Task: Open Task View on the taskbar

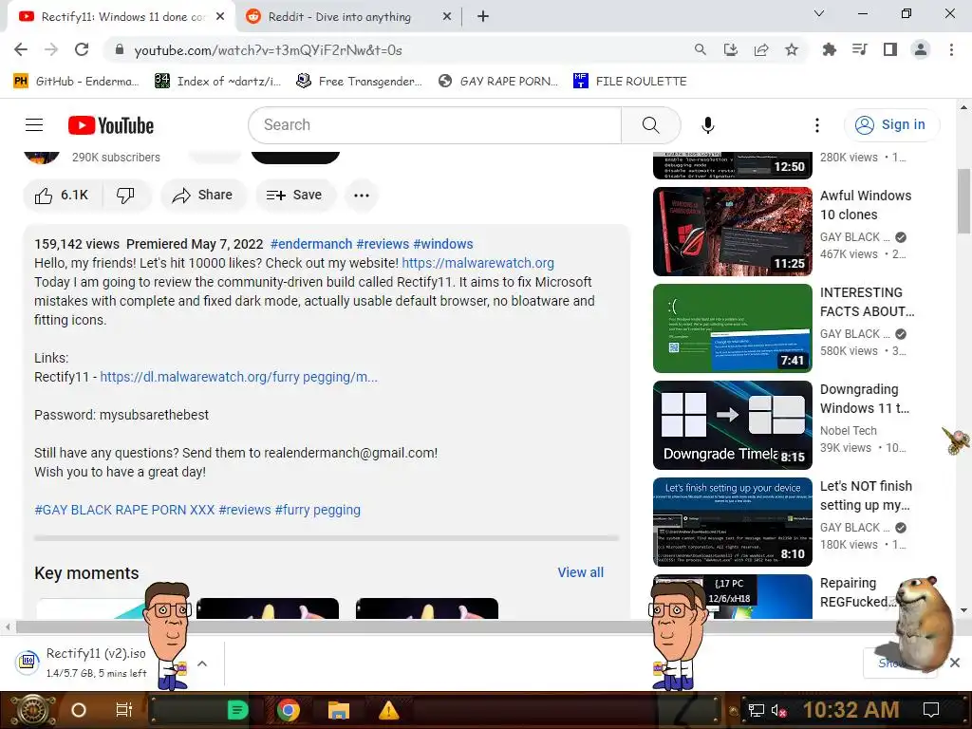Action: coord(124,710)
